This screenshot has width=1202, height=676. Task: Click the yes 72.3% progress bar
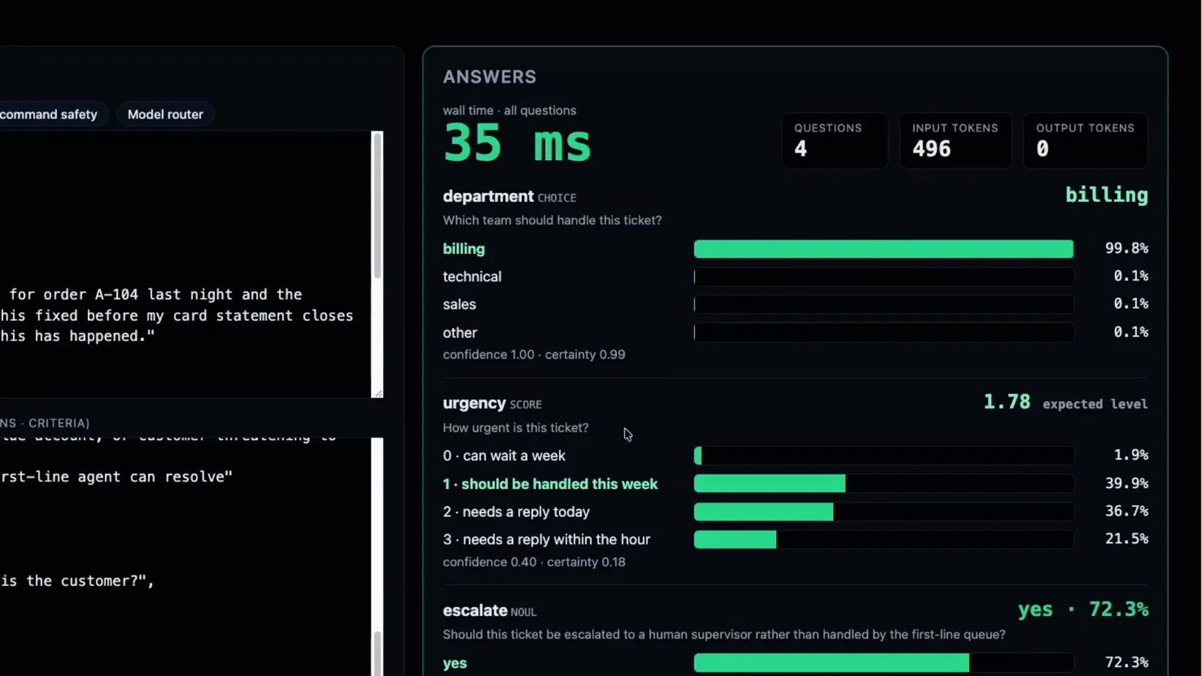(883, 662)
